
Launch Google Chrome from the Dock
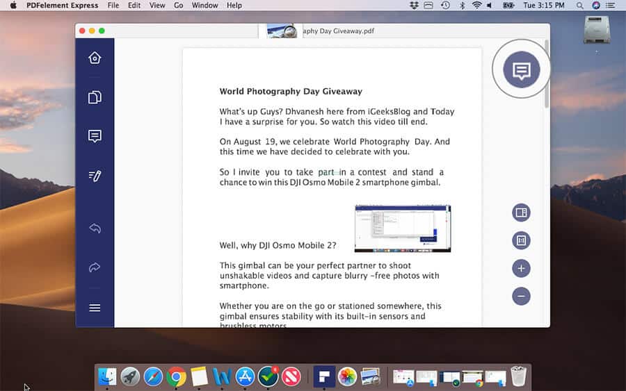[x=176, y=376]
